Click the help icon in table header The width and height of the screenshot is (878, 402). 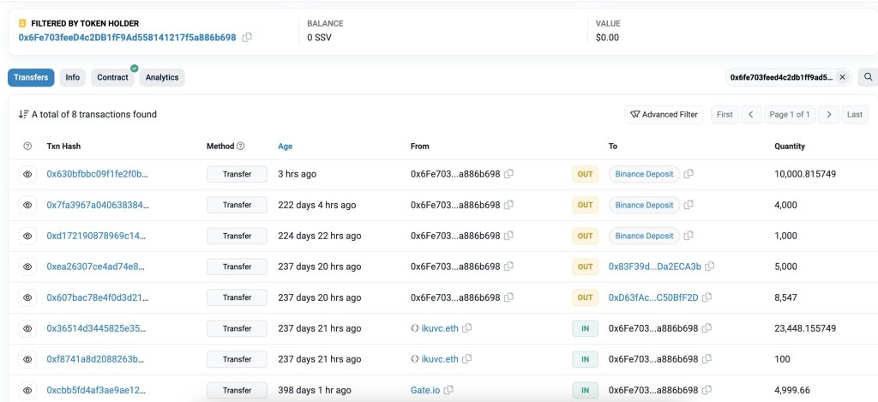[x=27, y=147]
